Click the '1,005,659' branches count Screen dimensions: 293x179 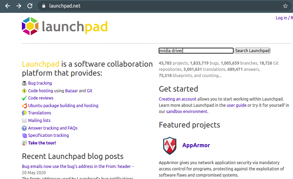click(x=230, y=63)
